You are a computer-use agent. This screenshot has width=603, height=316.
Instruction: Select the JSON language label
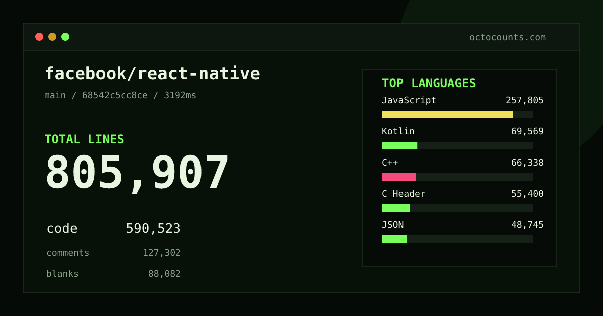click(x=392, y=225)
